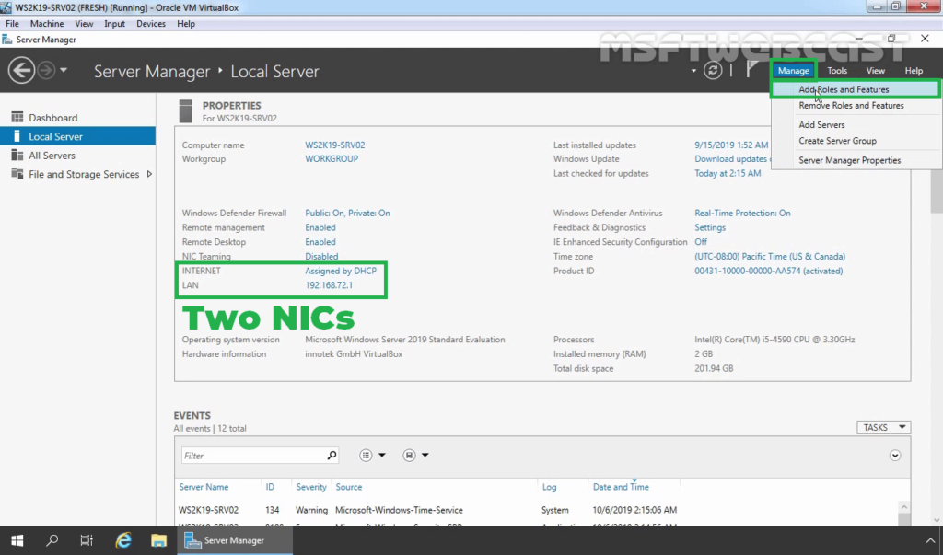This screenshot has height=555, width=943.
Task: Click the All Servers icon
Action: 17,156
